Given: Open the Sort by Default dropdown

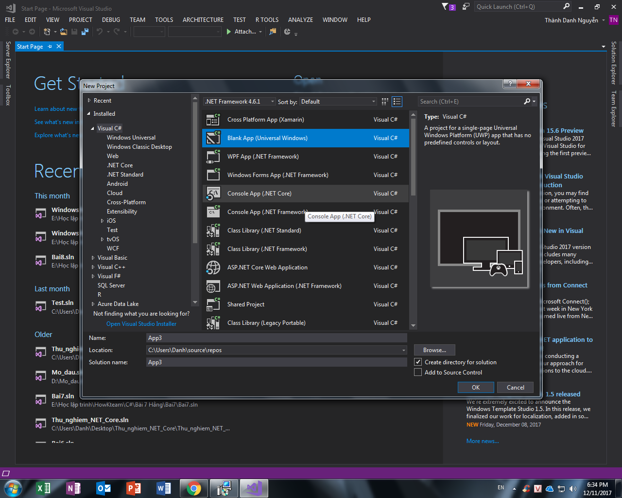Looking at the screenshot, I should click(338, 102).
